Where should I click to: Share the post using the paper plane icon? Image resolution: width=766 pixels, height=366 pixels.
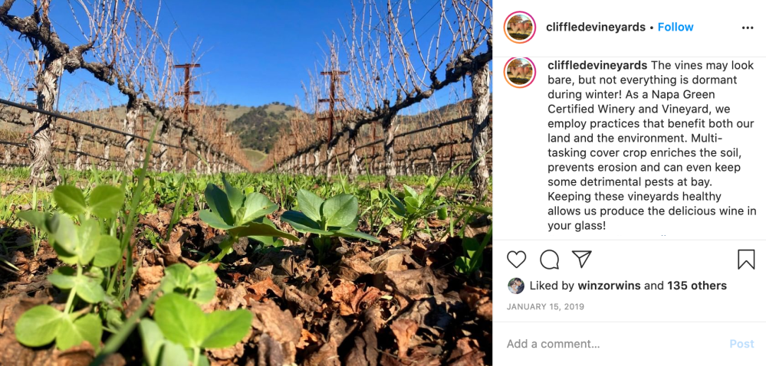coord(582,260)
